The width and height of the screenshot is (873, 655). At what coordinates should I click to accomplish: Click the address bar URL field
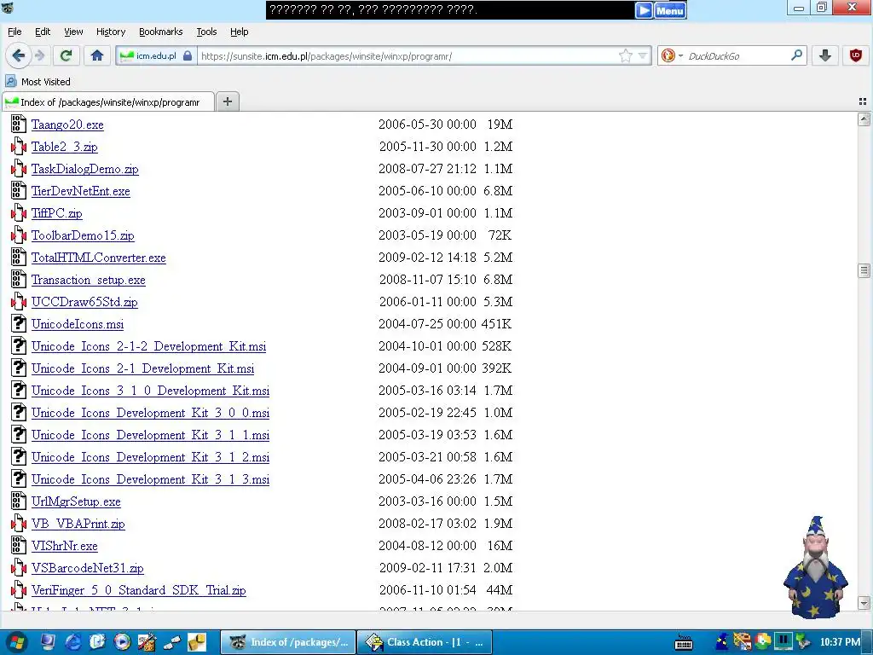click(408, 55)
